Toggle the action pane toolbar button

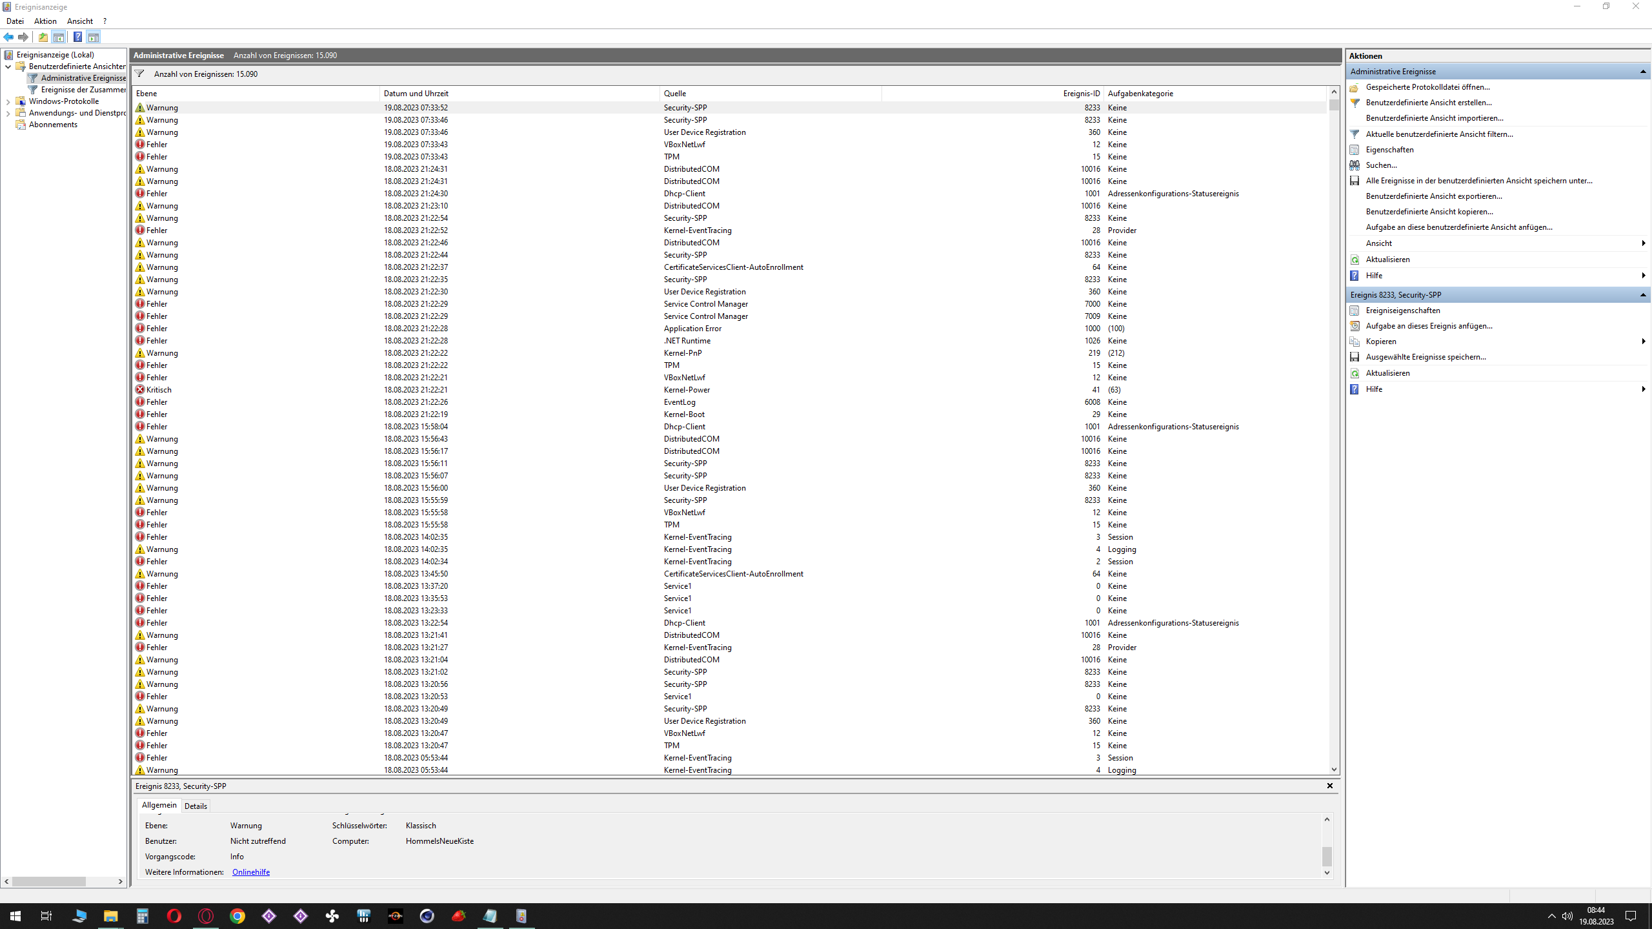(x=94, y=37)
